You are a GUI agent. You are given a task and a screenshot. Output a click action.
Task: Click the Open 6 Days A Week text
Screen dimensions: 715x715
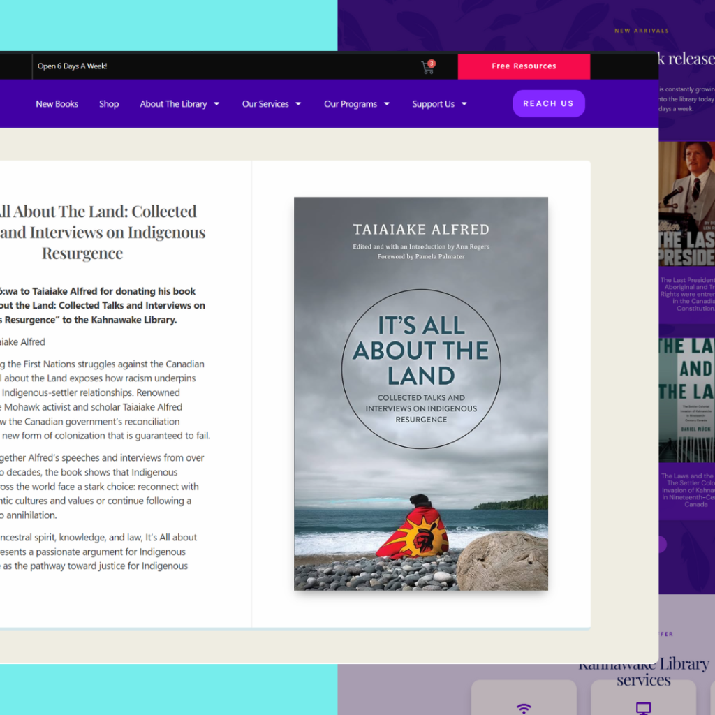[72, 66]
